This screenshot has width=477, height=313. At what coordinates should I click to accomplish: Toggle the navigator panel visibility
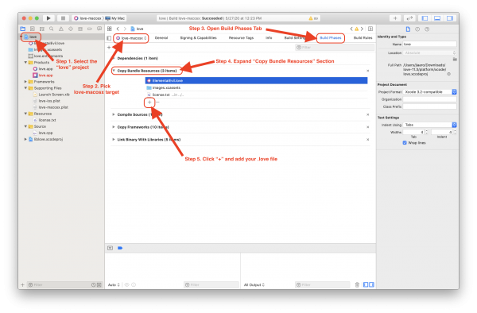point(425,18)
